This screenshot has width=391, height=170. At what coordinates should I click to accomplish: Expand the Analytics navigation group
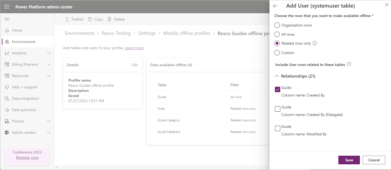click(49, 53)
